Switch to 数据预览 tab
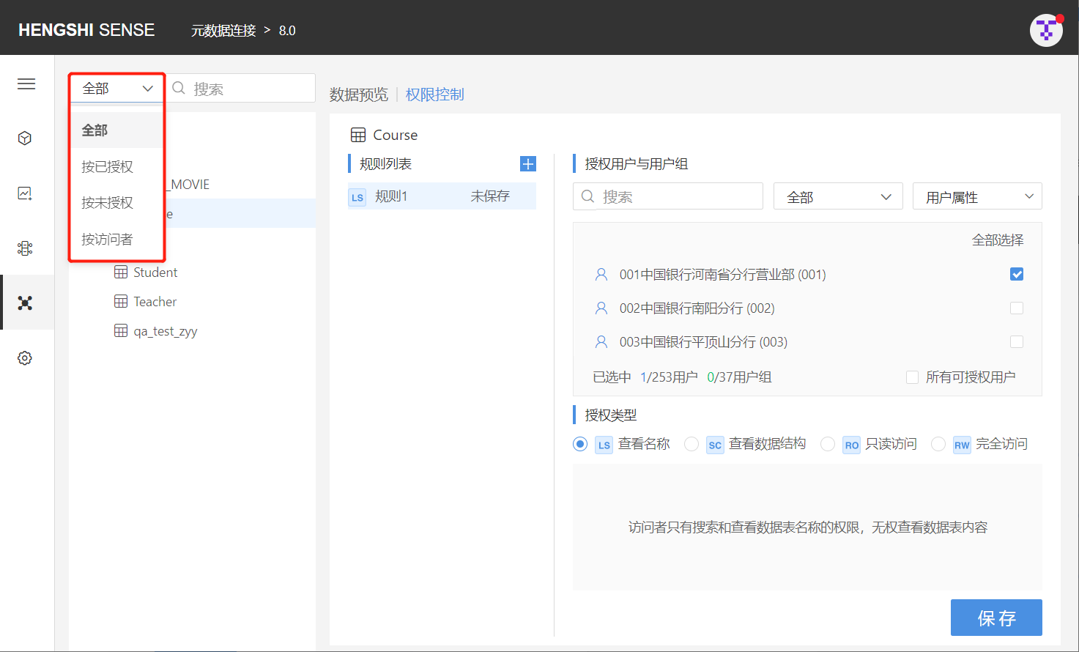 point(359,95)
